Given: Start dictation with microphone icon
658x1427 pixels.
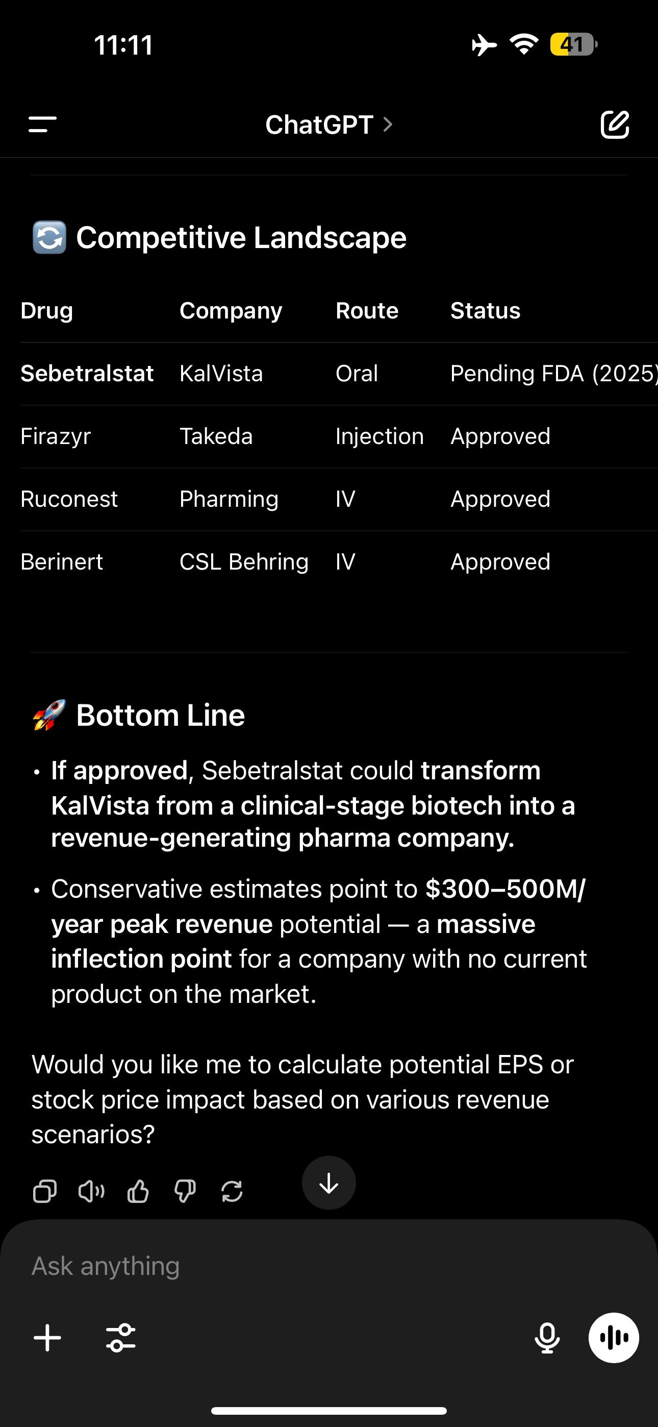Looking at the screenshot, I should (x=547, y=1338).
